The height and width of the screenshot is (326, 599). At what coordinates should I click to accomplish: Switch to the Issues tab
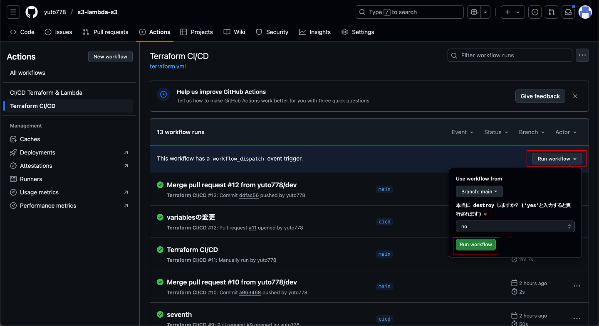point(58,32)
